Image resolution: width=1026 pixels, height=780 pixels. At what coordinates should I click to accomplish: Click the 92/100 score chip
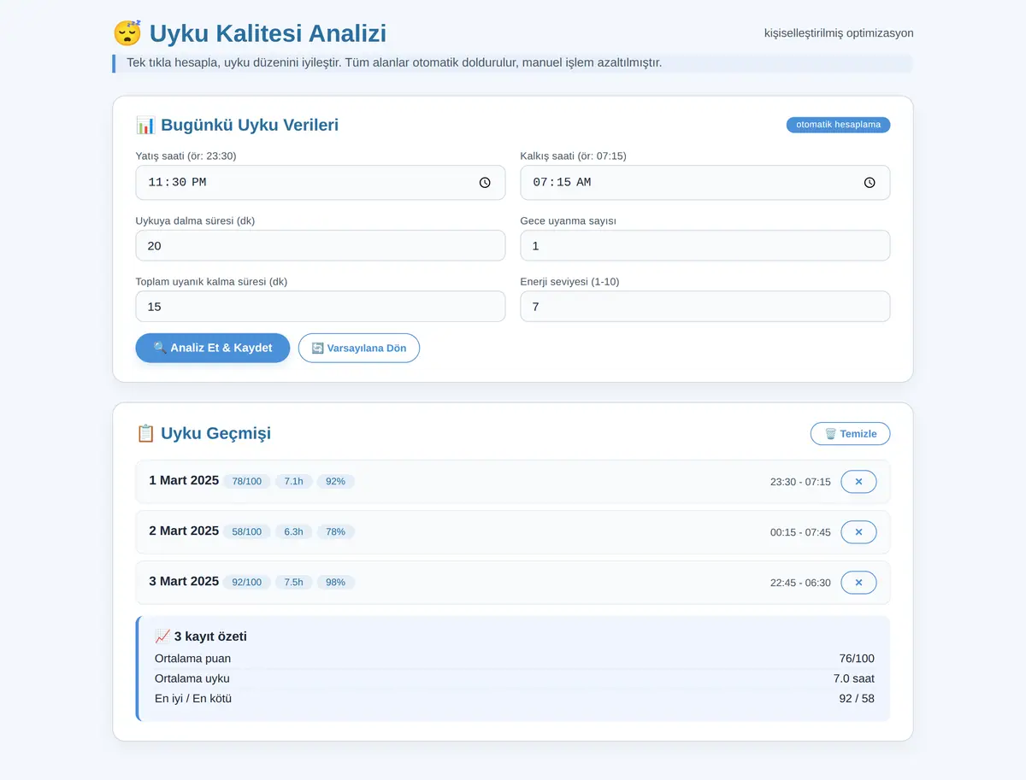247,583
